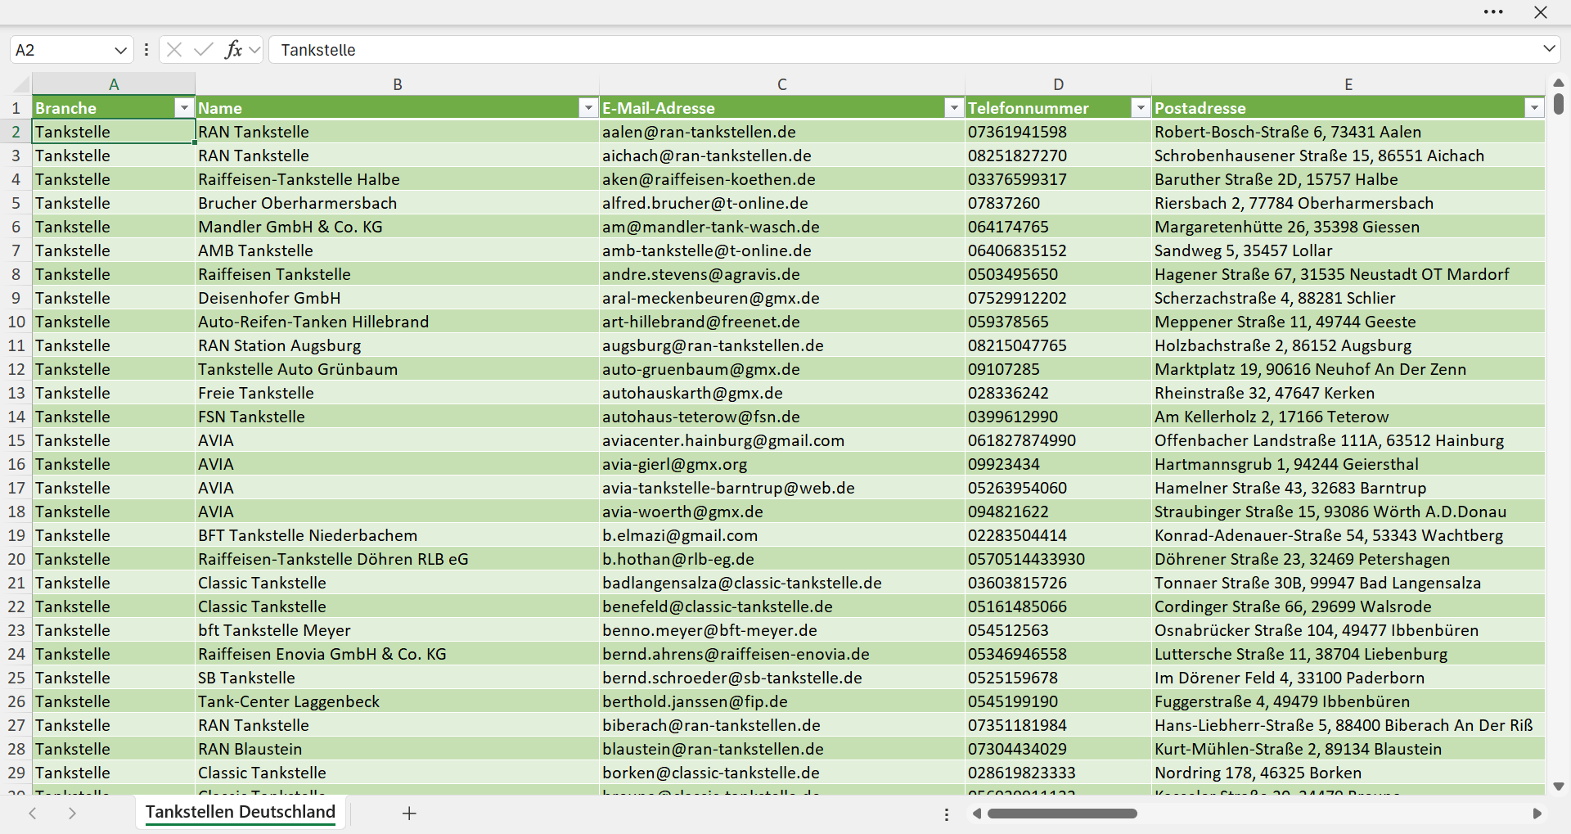The image size is (1571, 834).
Task: Select cell SB Tankstelle
Action: 398,678
